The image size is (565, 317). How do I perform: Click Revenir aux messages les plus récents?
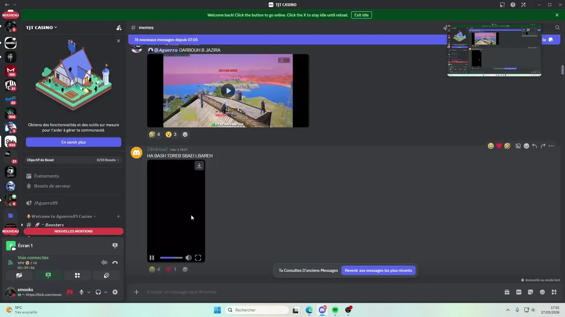(378, 270)
